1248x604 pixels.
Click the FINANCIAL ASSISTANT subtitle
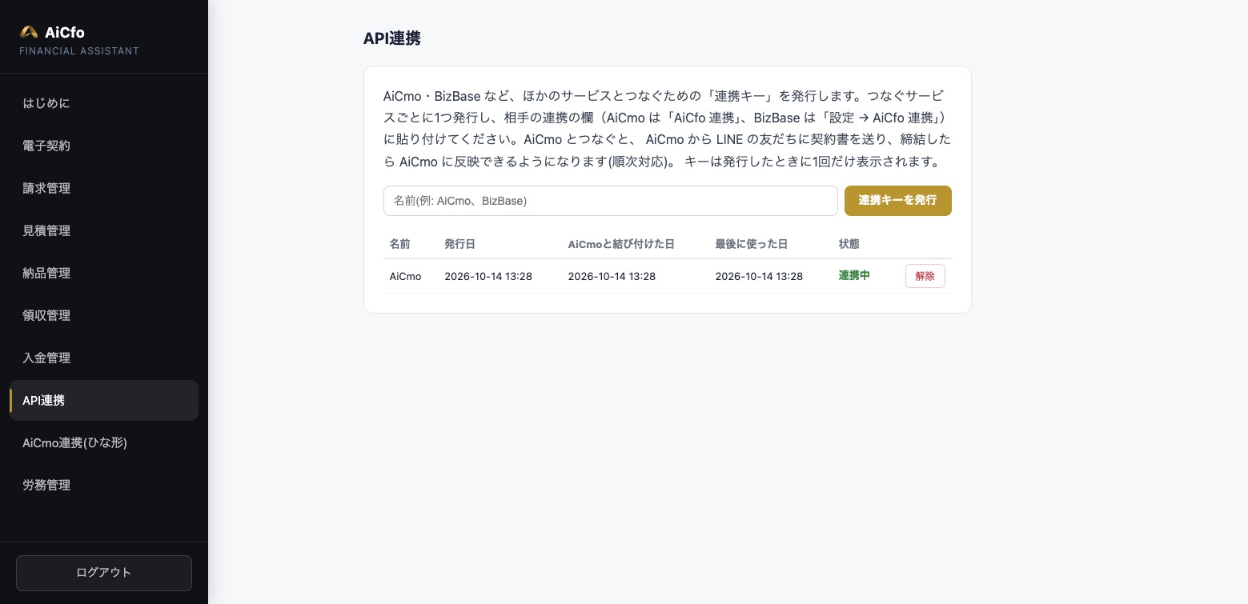pos(79,51)
